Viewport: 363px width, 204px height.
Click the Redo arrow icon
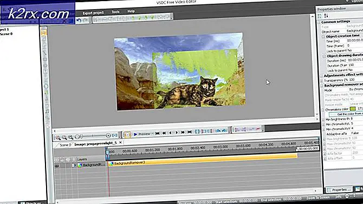point(85,20)
